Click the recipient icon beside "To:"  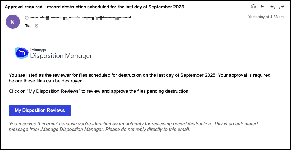36,26
